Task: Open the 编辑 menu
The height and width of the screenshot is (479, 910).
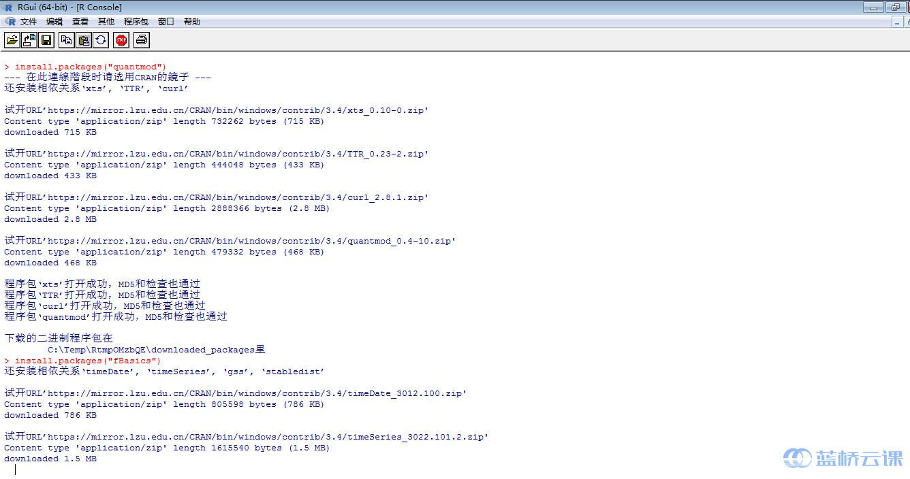Action: pos(54,22)
